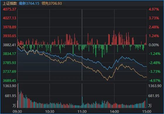Click the positive 1.24% percentage label
This screenshot has width=164, height=114.
(x=154, y=36)
